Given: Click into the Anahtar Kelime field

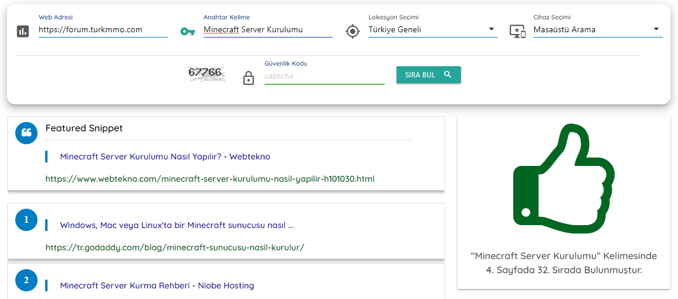Looking at the screenshot, I should click(267, 30).
